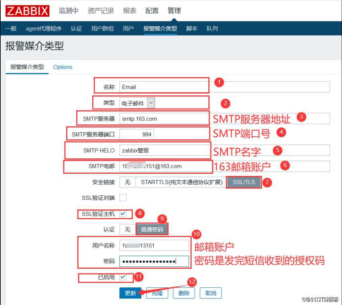Click the SMTP服务器 field with smtp.163.com
The height and width of the screenshot is (305, 342).
[x=225, y=118]
